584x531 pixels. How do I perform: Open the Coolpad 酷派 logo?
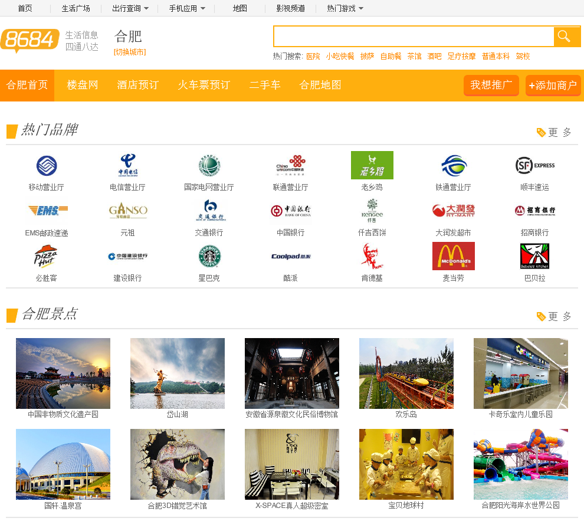pyautogui.click(x=290, y=257)
